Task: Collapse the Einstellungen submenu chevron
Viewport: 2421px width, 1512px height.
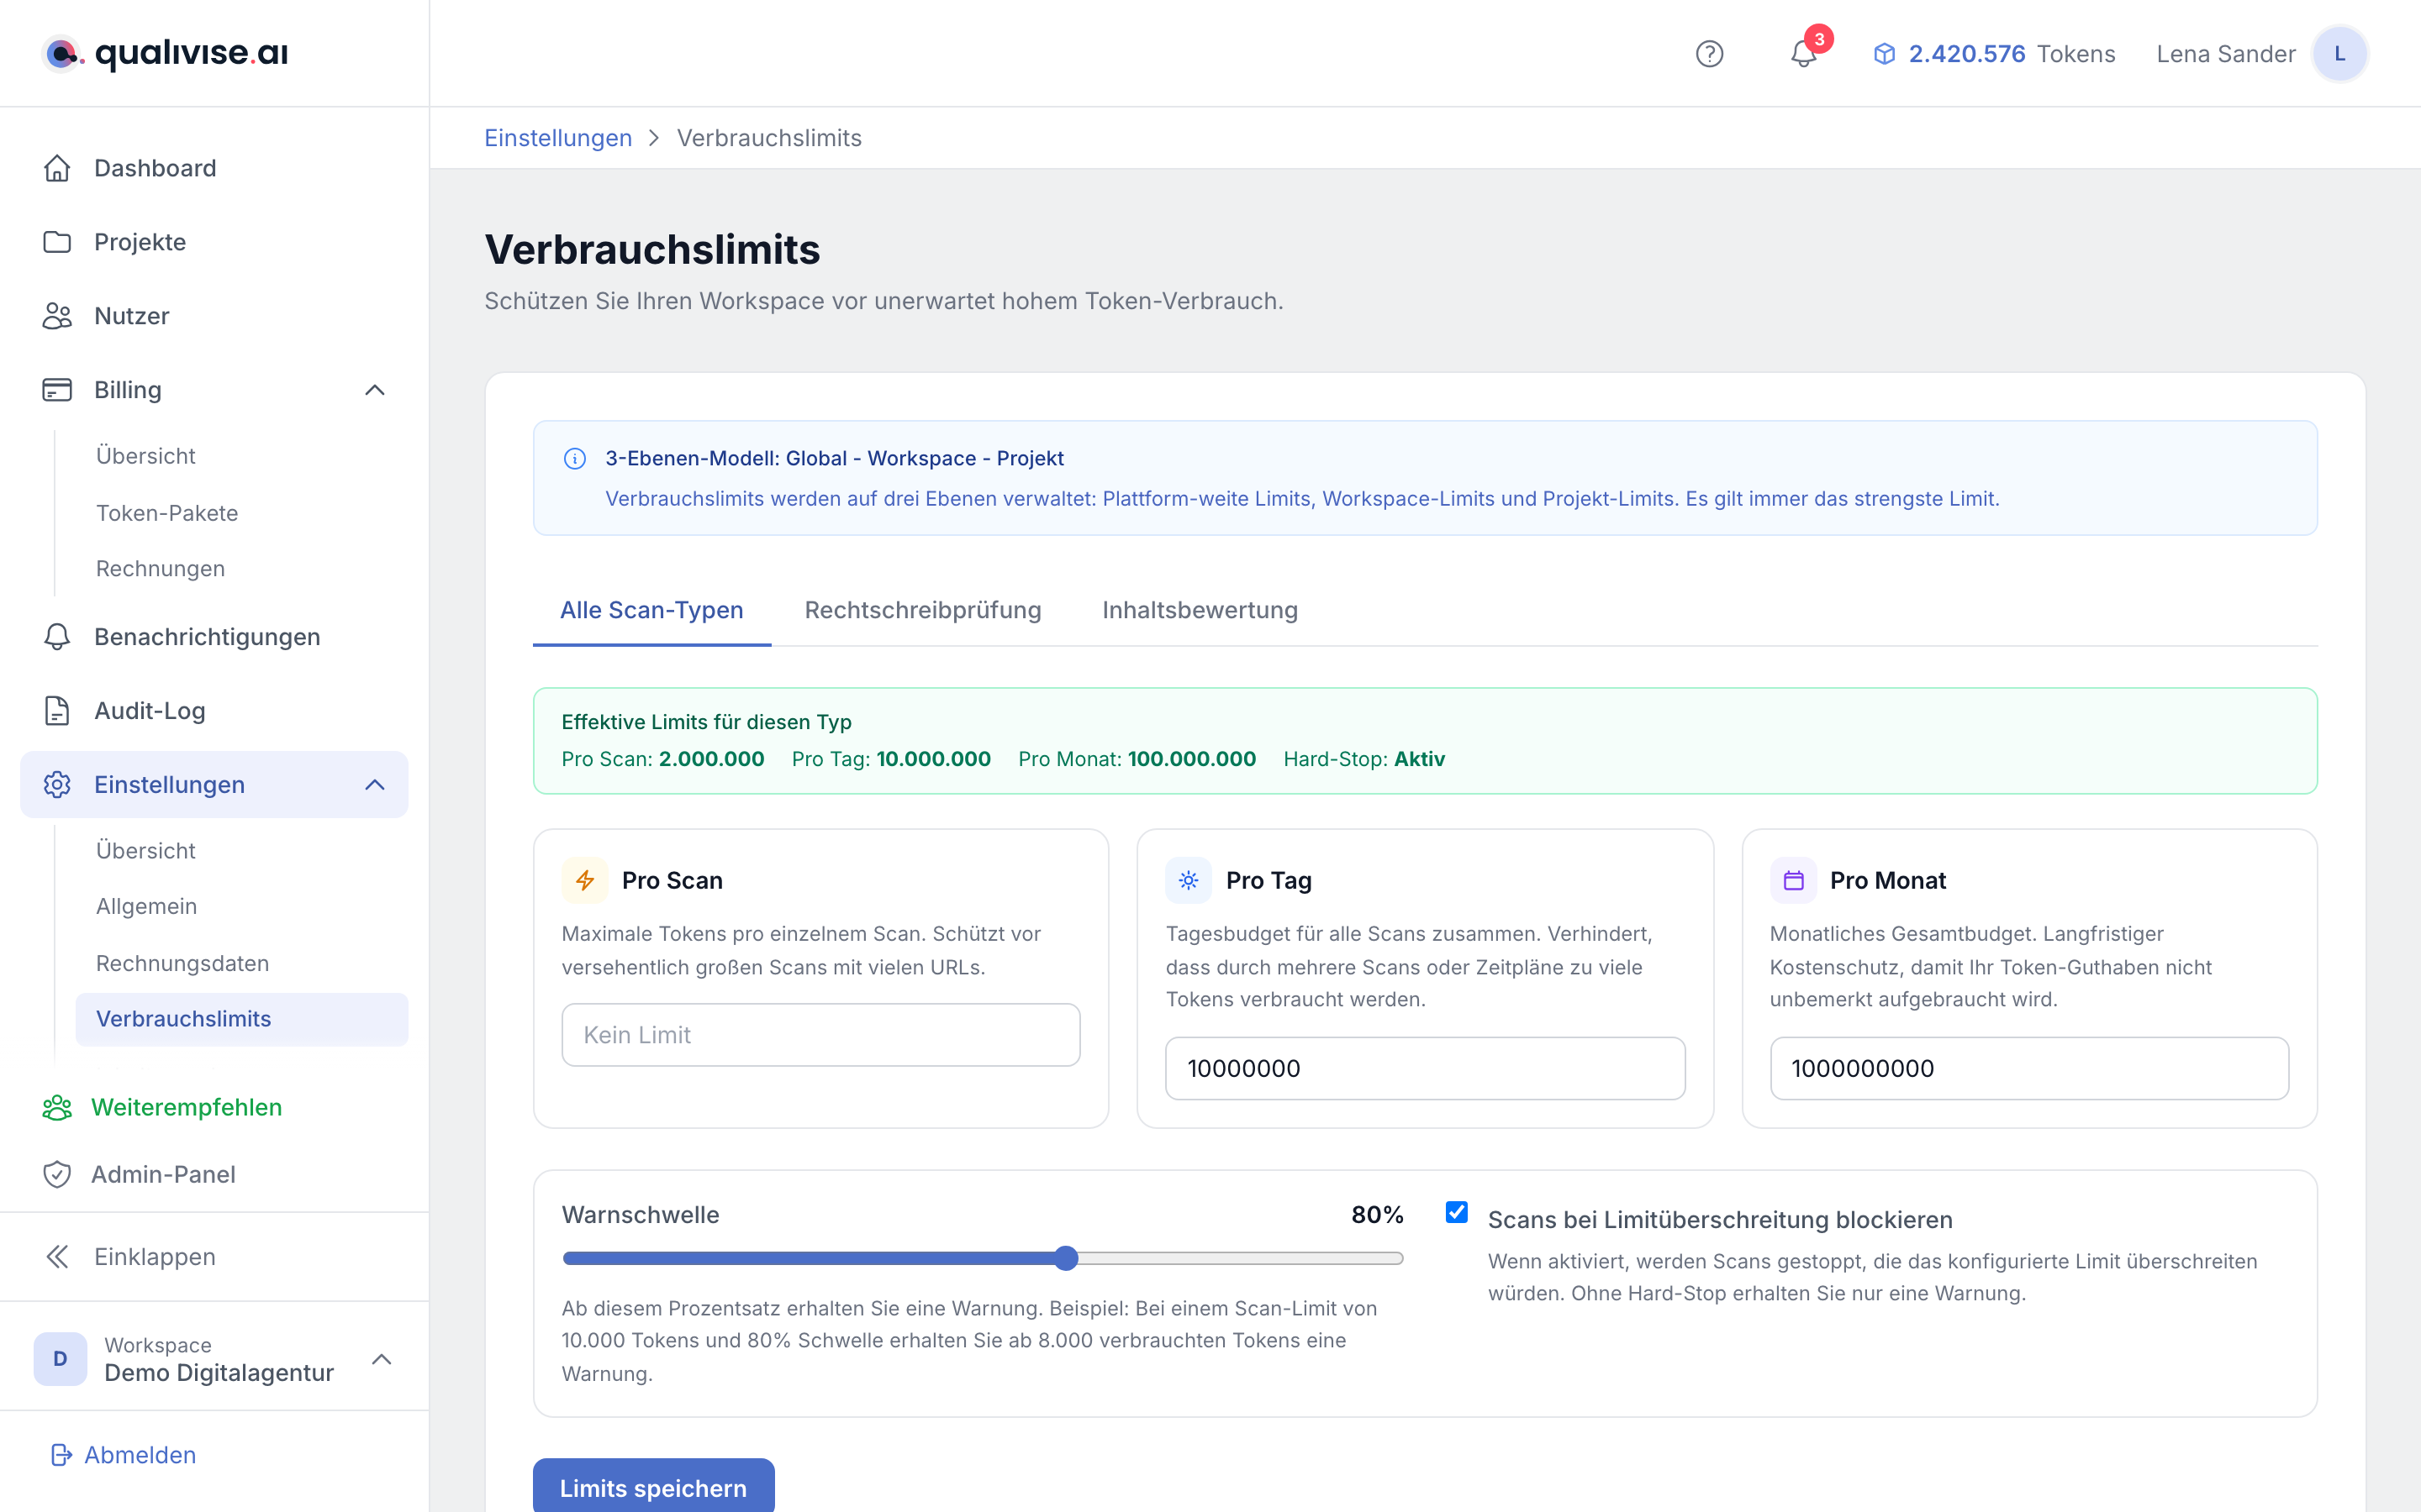Action: [x=375, y=785]
